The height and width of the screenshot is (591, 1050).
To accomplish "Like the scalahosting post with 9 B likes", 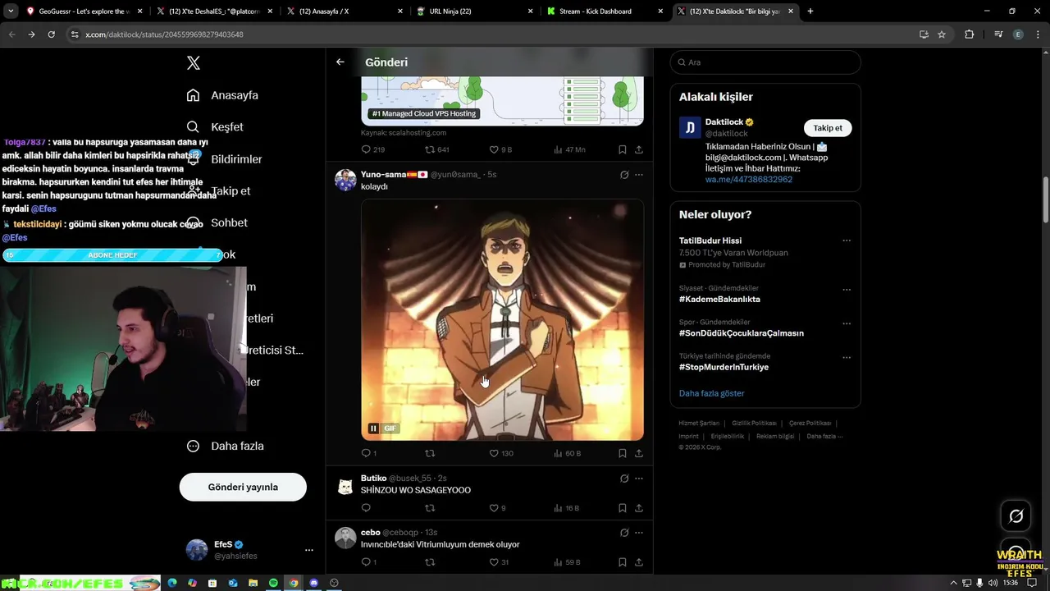I will [494, 149].
